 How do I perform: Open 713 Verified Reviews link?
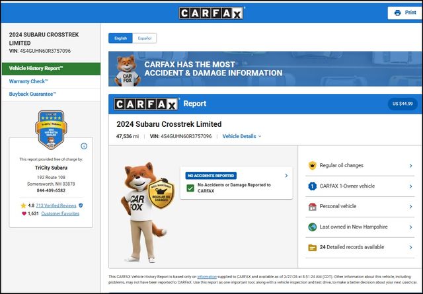(x=56, y=205)
